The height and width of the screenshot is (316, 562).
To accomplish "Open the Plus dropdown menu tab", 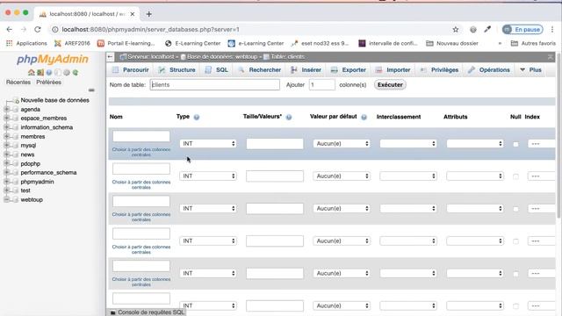I will point(530,70).
